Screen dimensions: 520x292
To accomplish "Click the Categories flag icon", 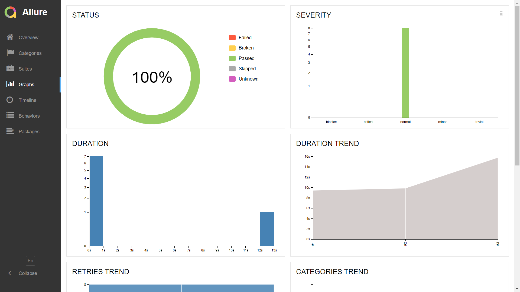I will tap(10, 53).
